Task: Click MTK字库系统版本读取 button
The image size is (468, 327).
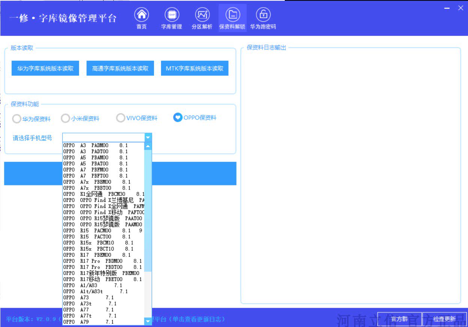Action: point(195,69)
